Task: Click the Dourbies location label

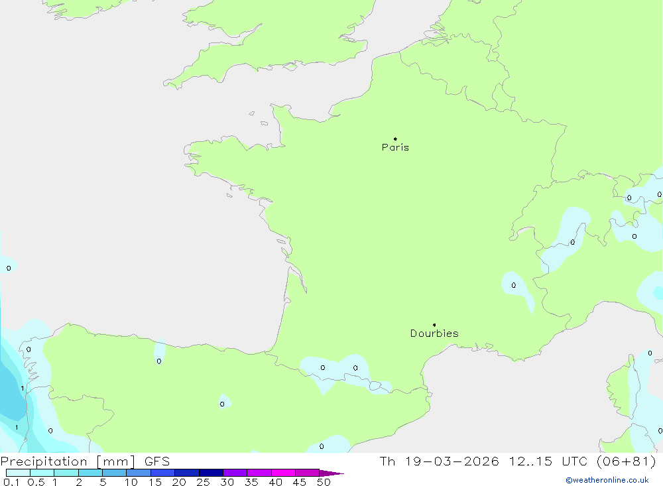Action: click(x=434, y=334)
